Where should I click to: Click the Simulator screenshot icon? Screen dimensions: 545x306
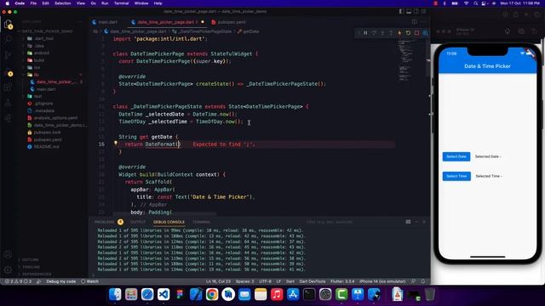point(521,31)
